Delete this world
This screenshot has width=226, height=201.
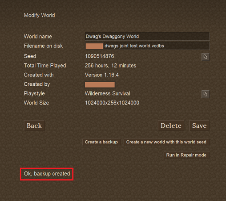[x=171, y=126]
